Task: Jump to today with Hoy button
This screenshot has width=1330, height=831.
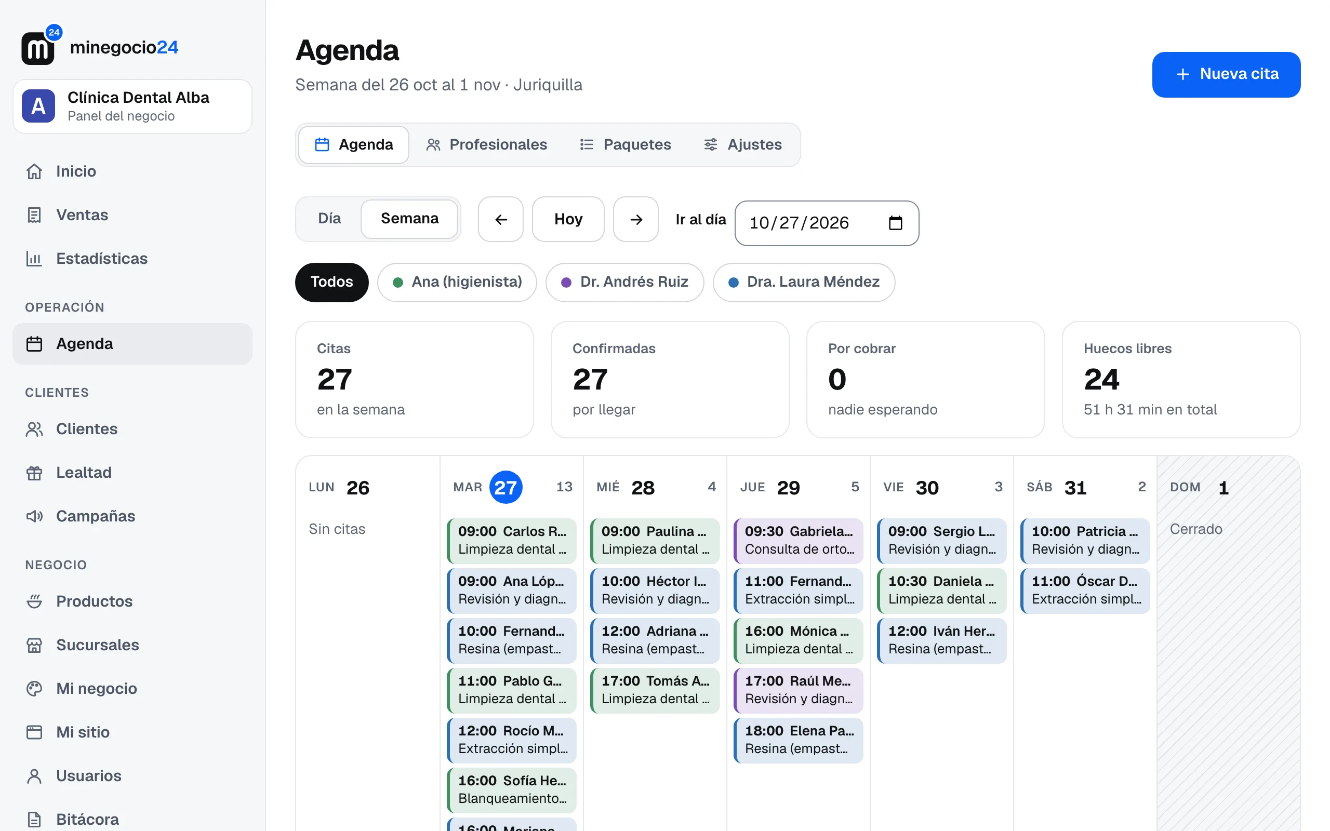Action: [x=568, y=219]
